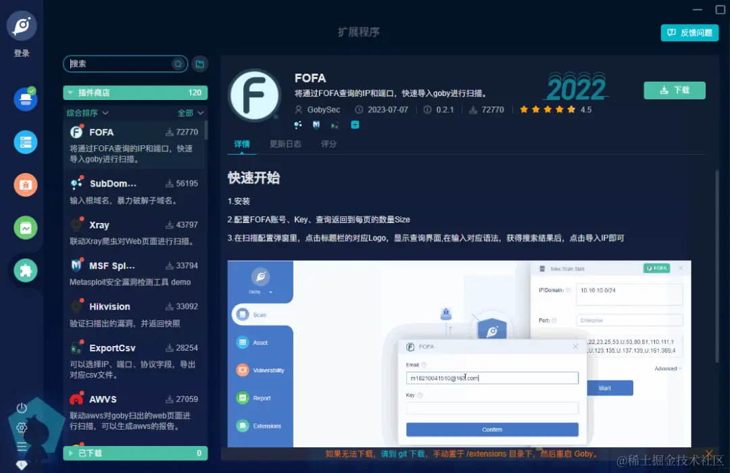
Task: Click the 快速开始 heading
Action: pos(253,178)
